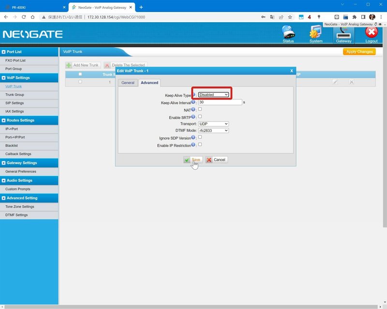The height and width of the screenshot is (309, 387).
Task: Click the translate page icon
Action: click(x=272, y=17)
